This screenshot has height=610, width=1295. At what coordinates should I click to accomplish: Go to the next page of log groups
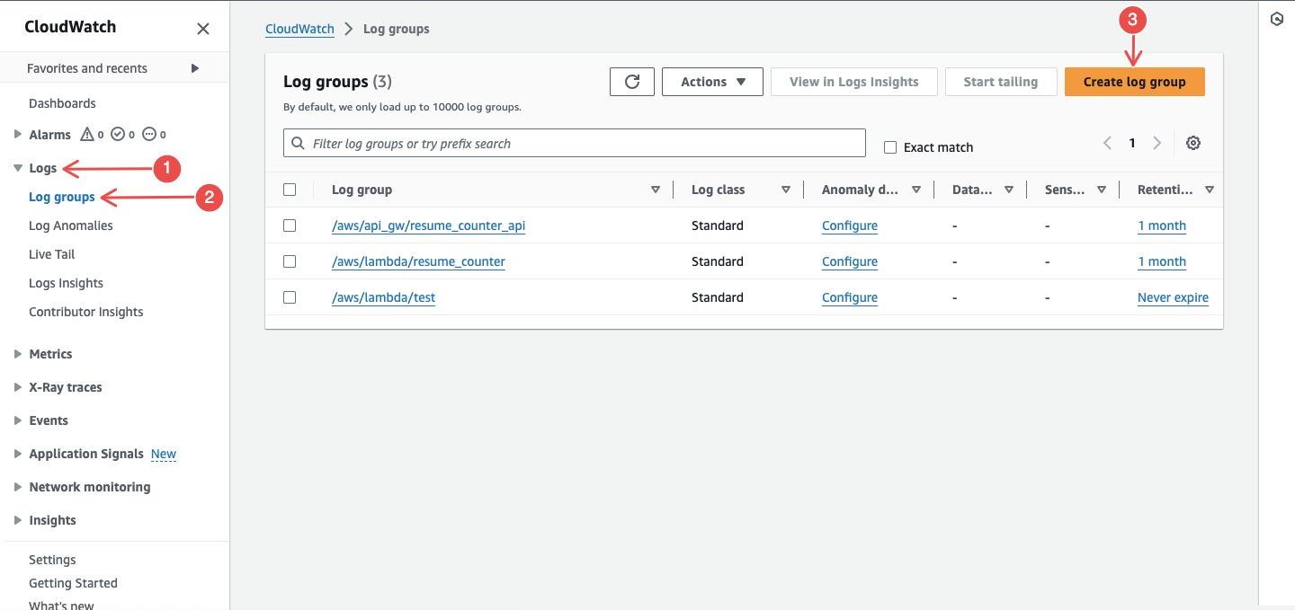coord(1157,142)
